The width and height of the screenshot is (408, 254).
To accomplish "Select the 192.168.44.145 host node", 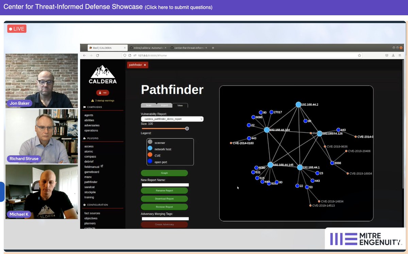I will tap(270, 165).
